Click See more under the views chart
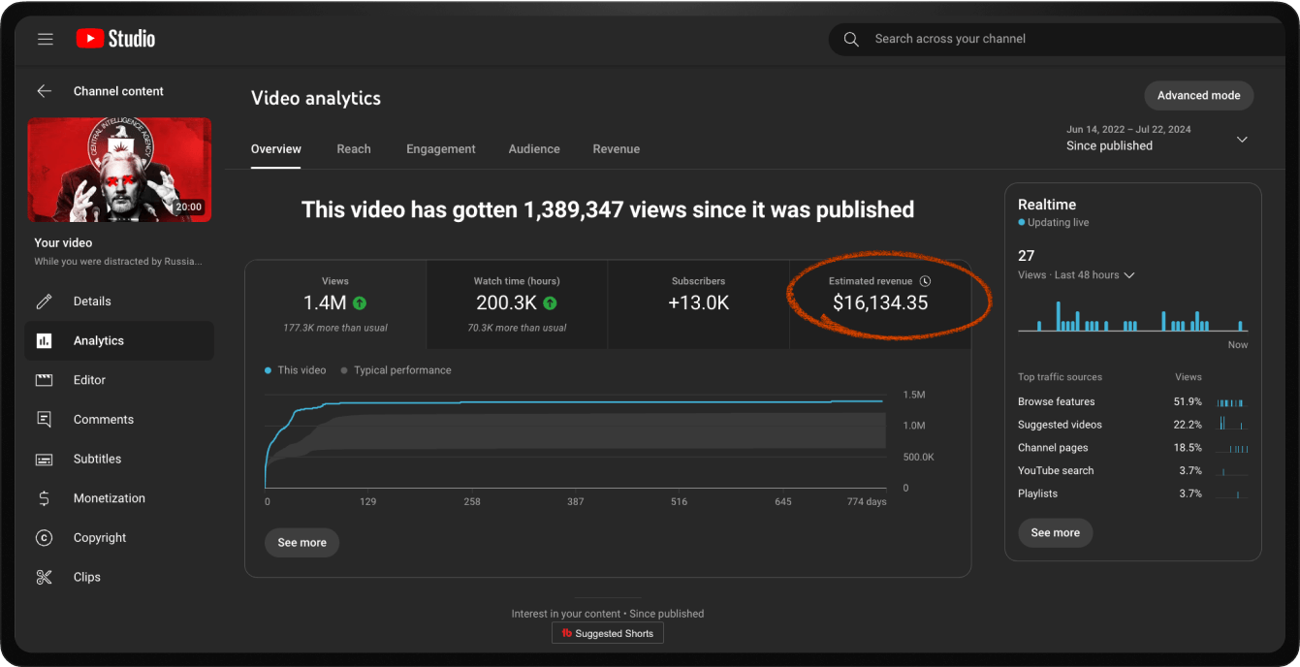The height and width of the screenshot is (667, 1300). tap(301, 543)
